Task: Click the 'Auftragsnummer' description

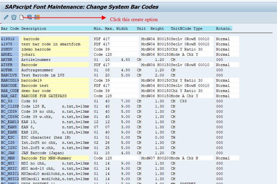Action: pyautogui.click(x=37, y=70)
